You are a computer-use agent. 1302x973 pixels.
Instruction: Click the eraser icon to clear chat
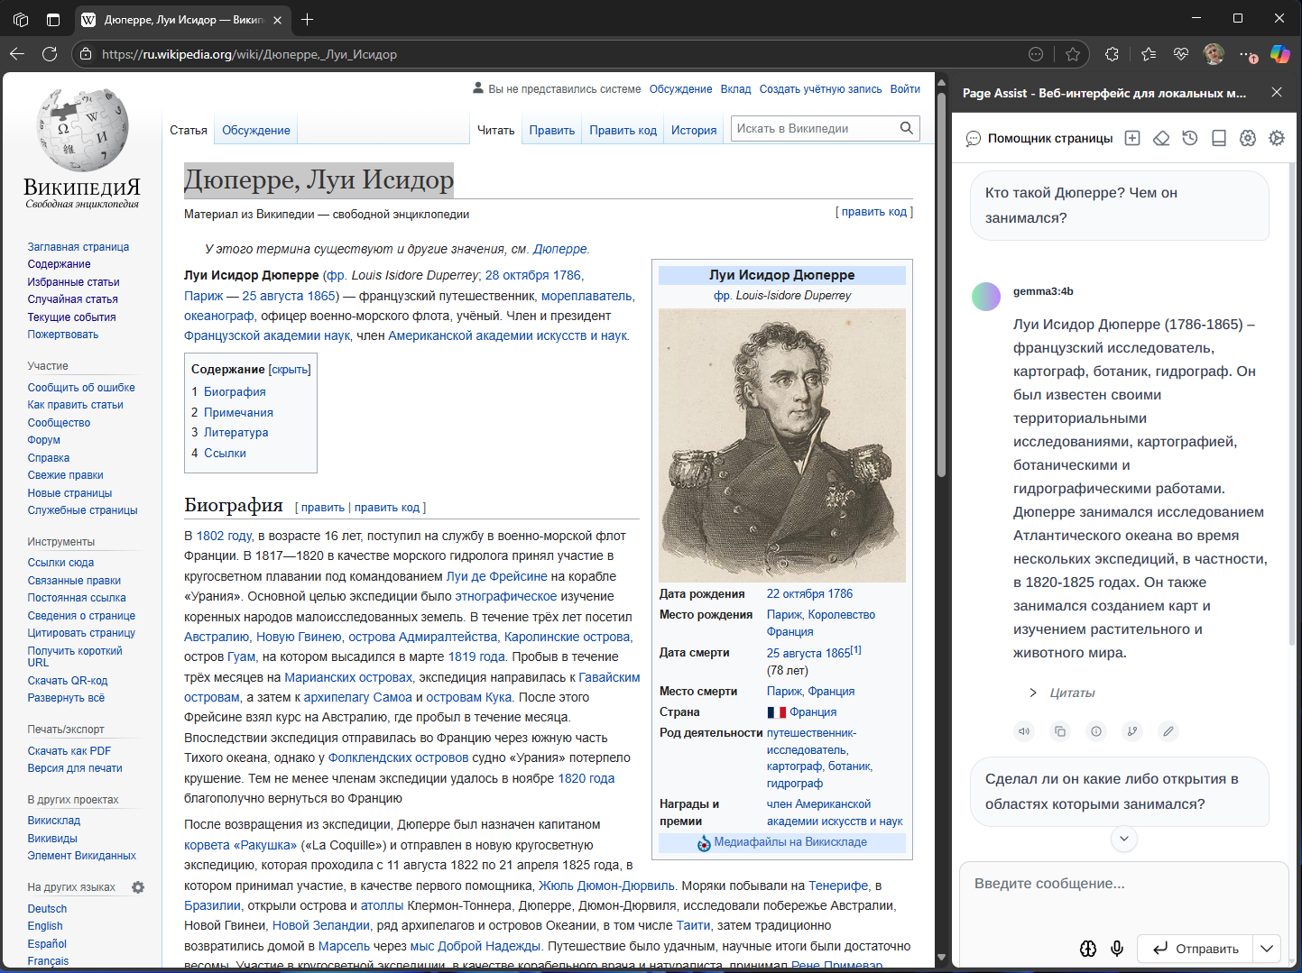(1161, 138)
